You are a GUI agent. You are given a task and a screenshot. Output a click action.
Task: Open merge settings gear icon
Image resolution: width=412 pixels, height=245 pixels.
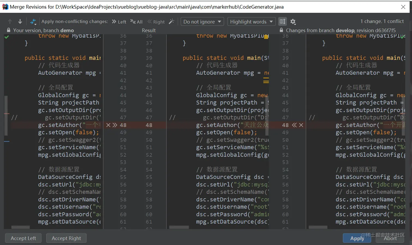point(293,22)
